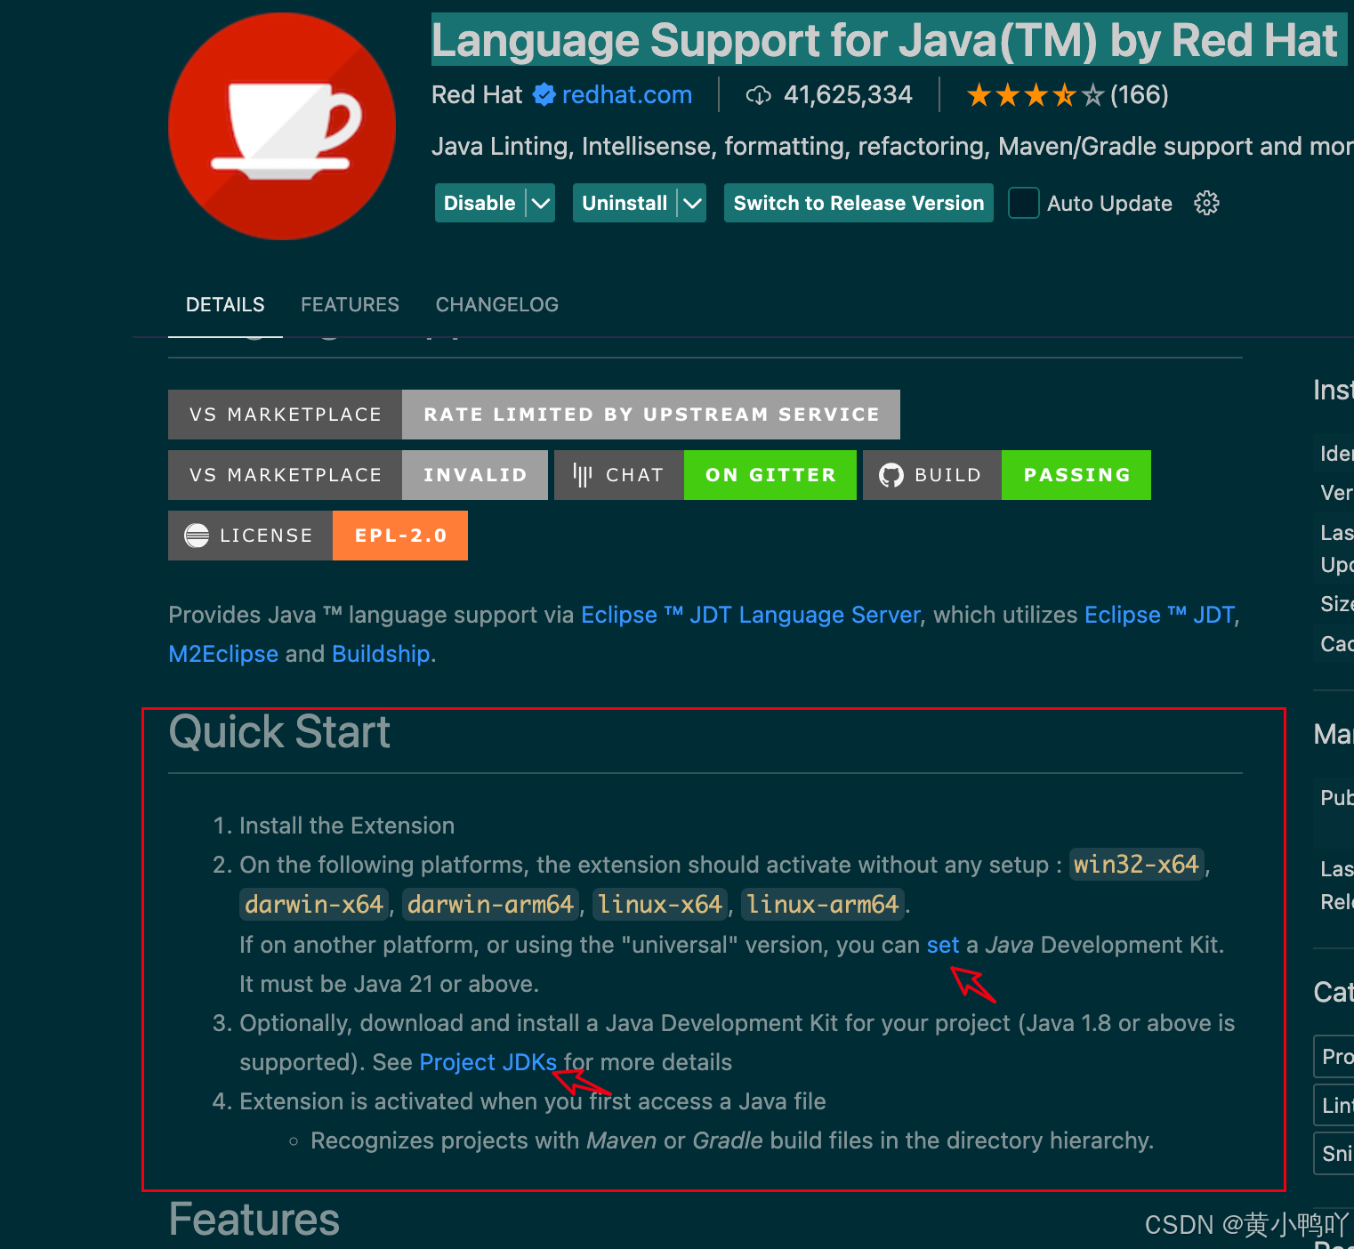The height and width of the screenshot is (1249, 1354).
Task: Follow the Buildship link
Action: 381,654
